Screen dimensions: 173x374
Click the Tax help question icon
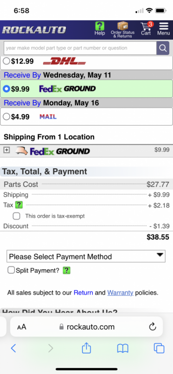pyautogui.click(x=19, y=205)
